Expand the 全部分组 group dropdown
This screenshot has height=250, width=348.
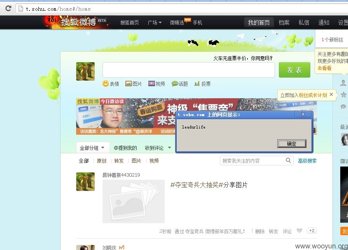[92, 148]
